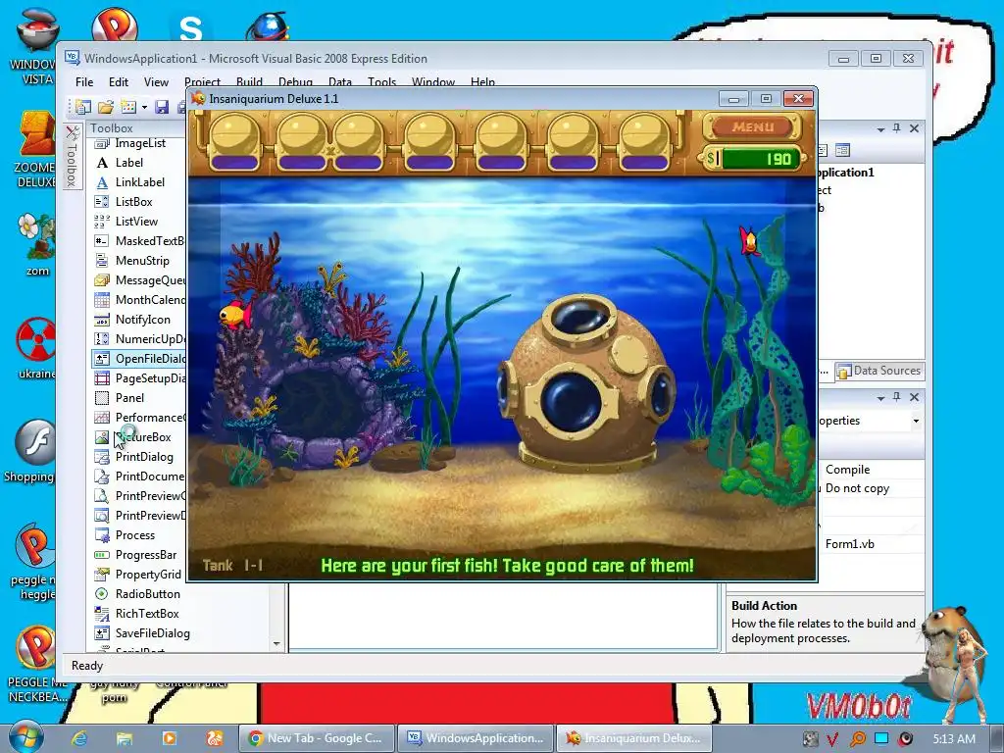Click the View Designer icon in Solution Explorer
The height and width of the screenshot is (753, 1004).
click(842, 150)
